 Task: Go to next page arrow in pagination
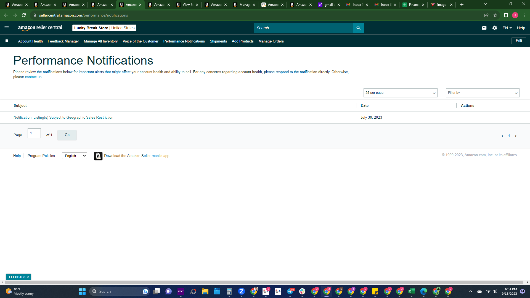click(x=516, y=136)
